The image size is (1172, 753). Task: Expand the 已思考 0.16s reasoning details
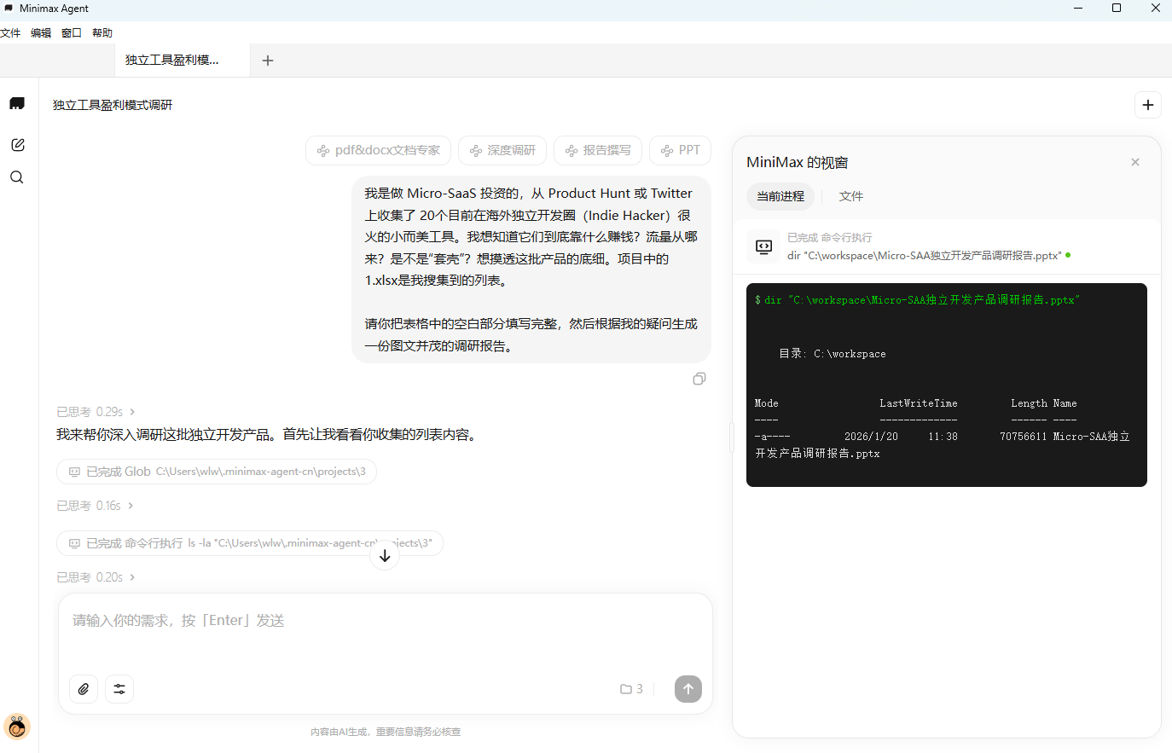96,505
